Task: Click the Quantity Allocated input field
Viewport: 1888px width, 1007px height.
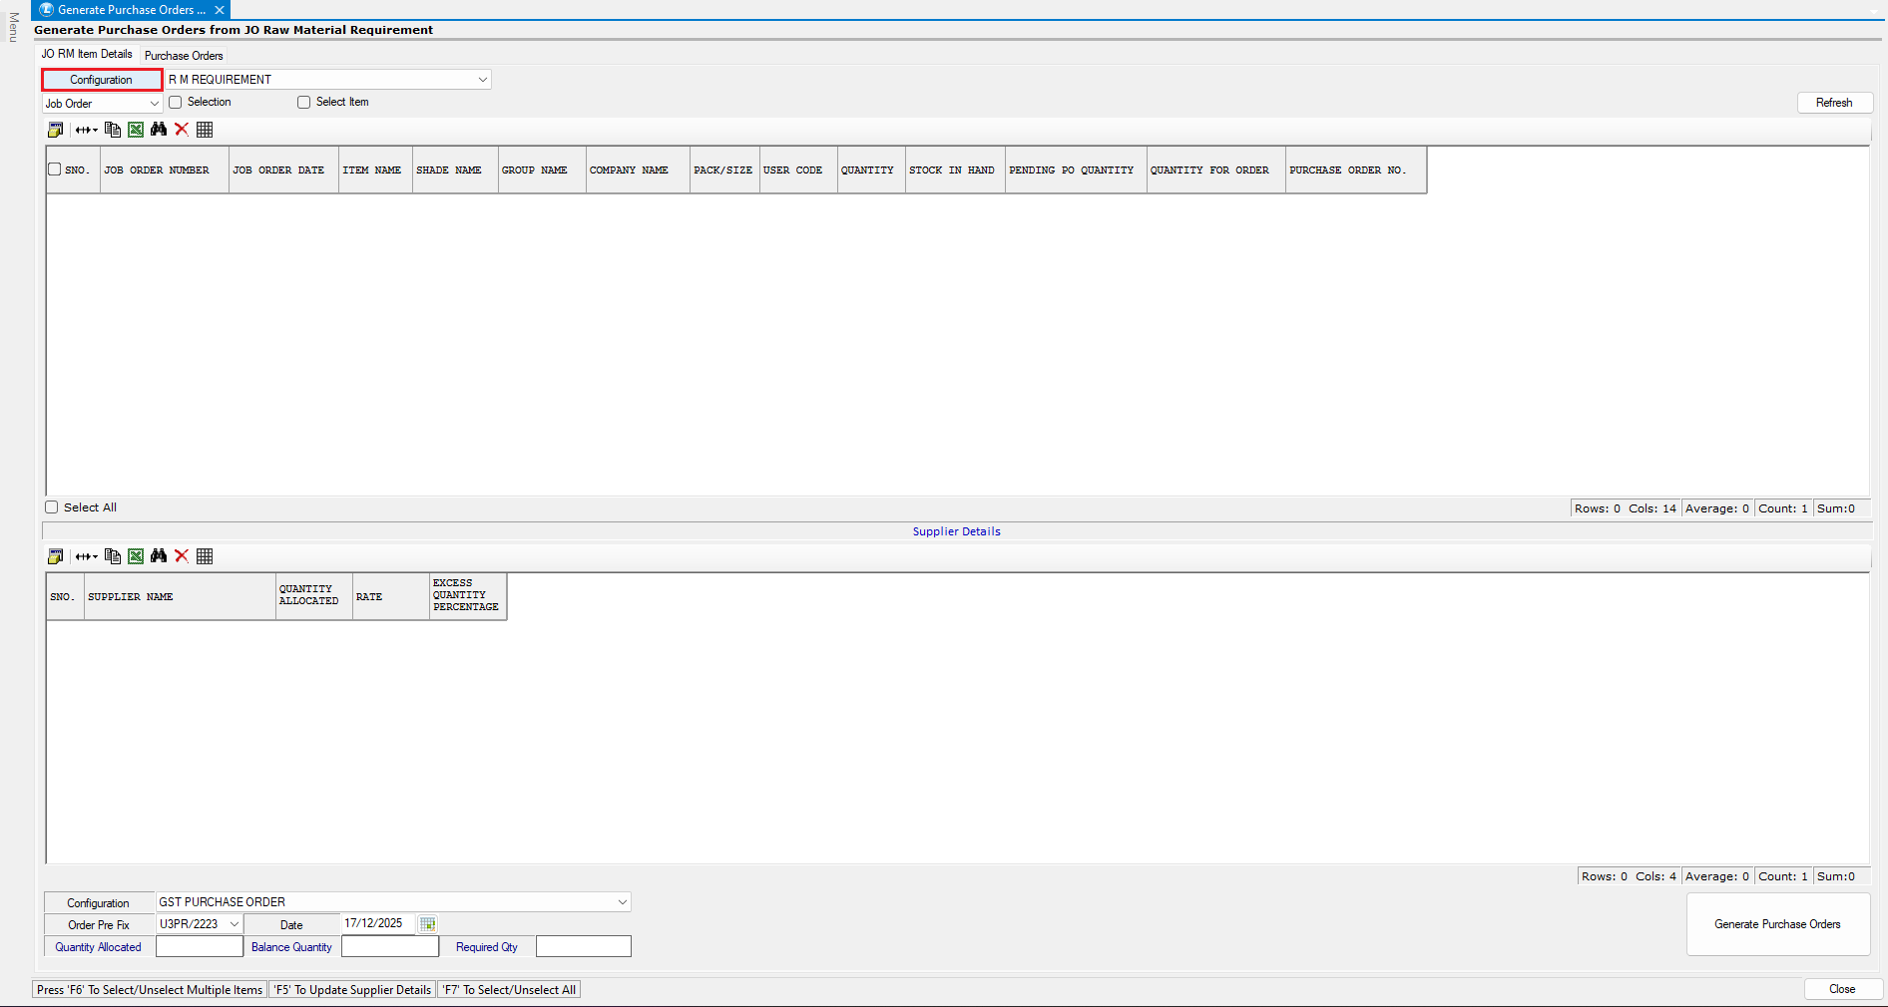Action: coord(200,947)
